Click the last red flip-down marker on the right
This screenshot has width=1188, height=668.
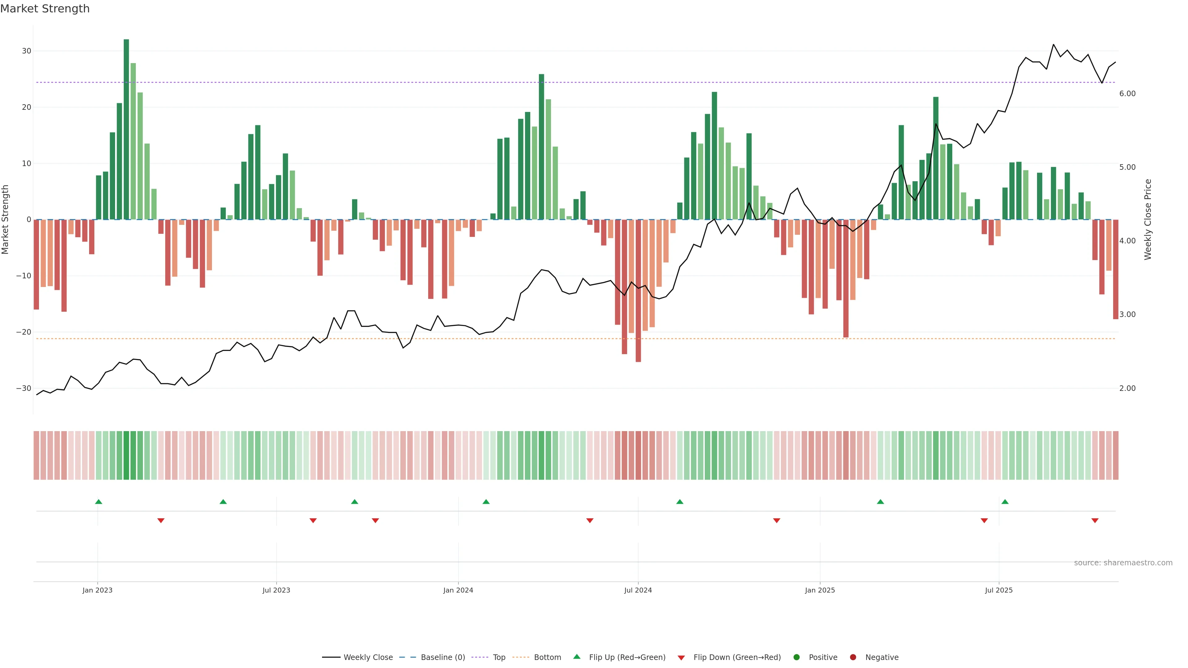pos(1095,520)
